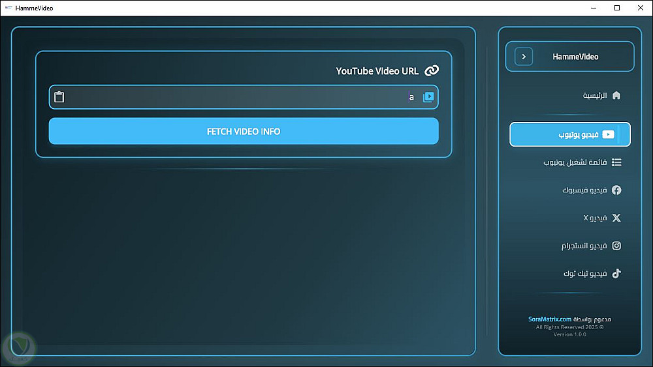Close the HammeVideo window

tap(640, 8)
